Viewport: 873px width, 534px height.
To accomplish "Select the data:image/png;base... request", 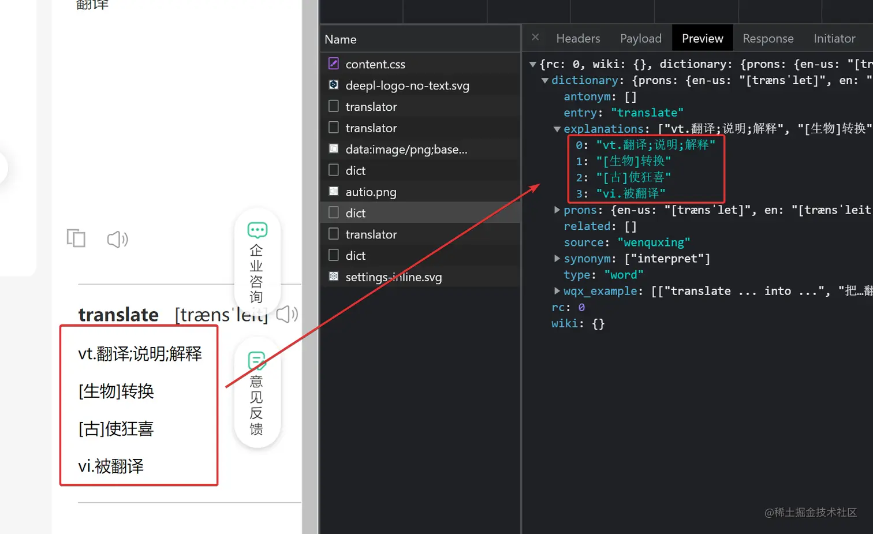I will coord(420,149).
